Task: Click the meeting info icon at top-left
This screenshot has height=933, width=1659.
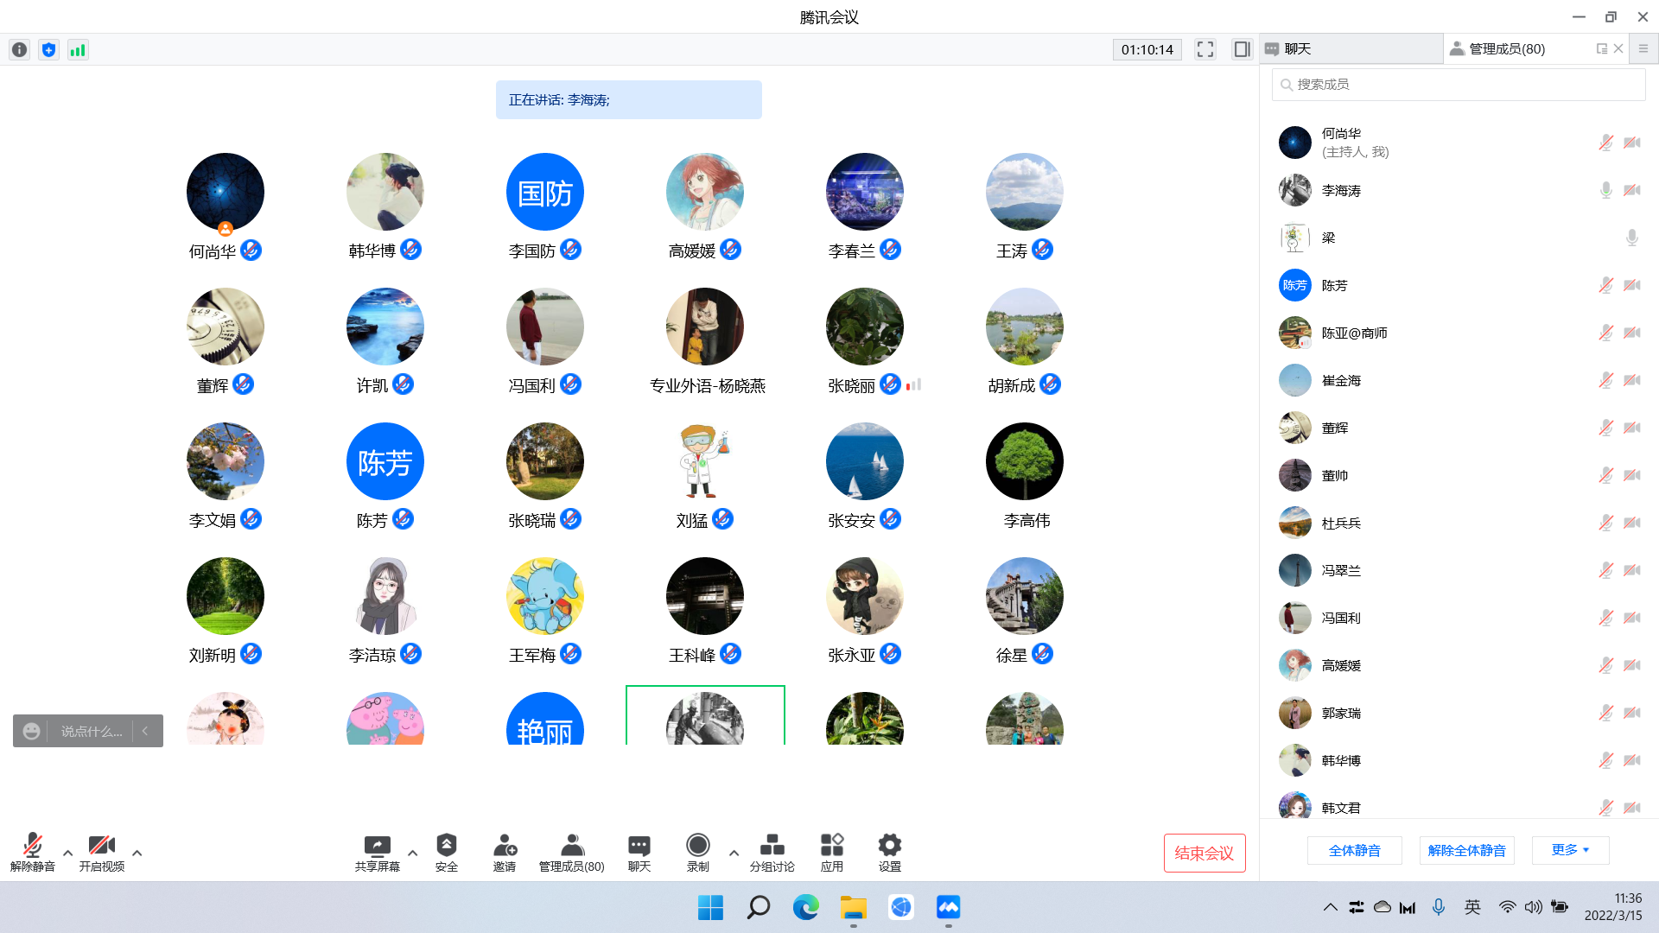Action: tap(20, 50)
